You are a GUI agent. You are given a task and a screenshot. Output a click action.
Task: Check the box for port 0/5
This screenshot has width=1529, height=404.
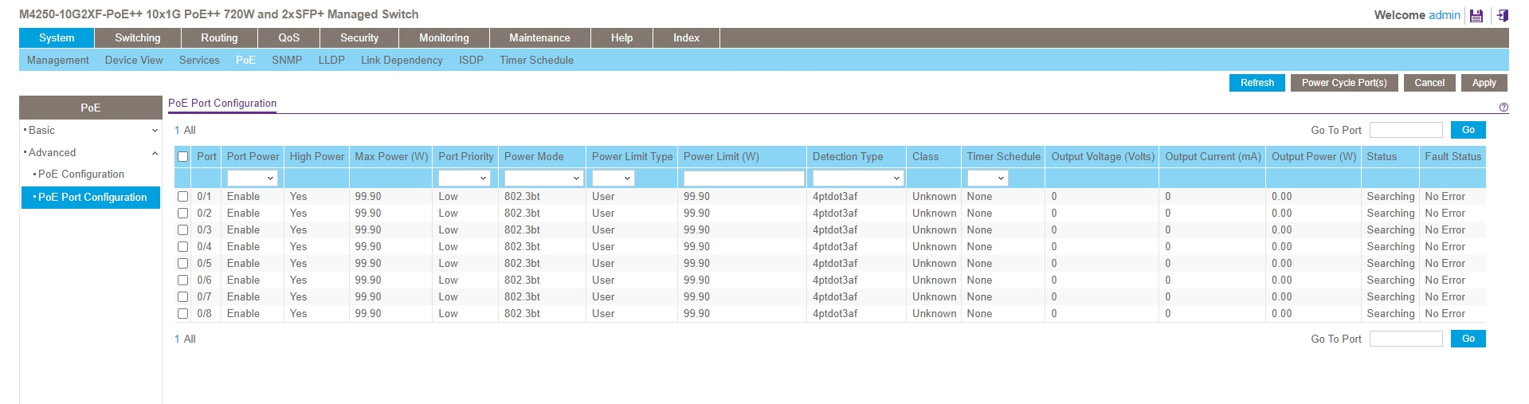click(x=182, y=264)
